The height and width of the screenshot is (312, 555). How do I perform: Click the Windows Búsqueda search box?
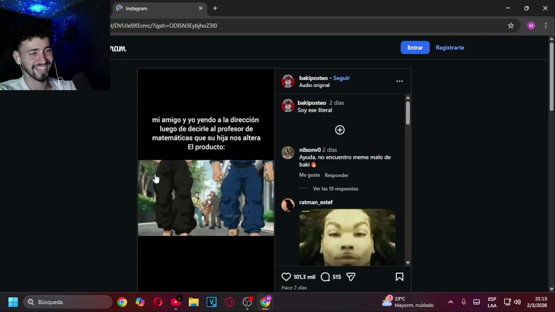[x=68, y=302]
